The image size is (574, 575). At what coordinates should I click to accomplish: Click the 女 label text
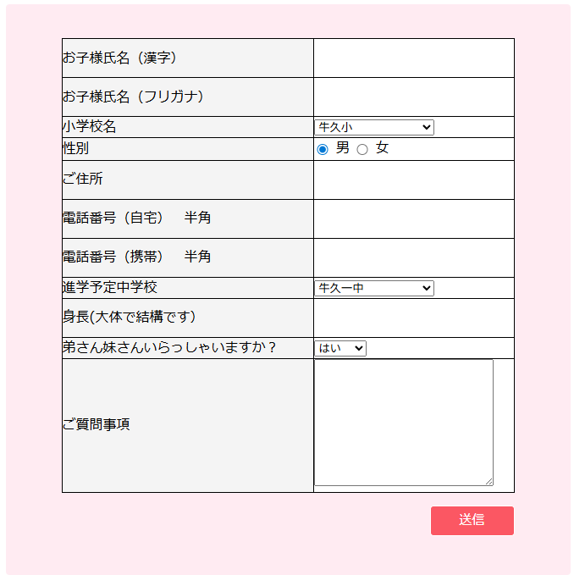383,148
